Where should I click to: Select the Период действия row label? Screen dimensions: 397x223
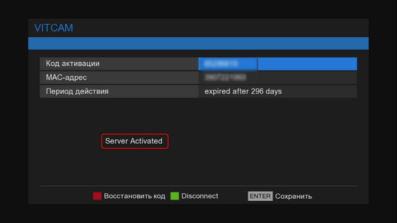(x=77, y=91)
